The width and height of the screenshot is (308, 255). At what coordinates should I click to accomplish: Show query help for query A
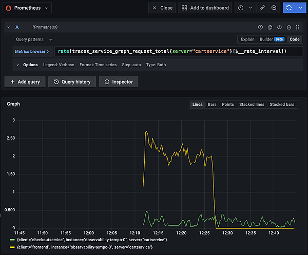(260, 27)
